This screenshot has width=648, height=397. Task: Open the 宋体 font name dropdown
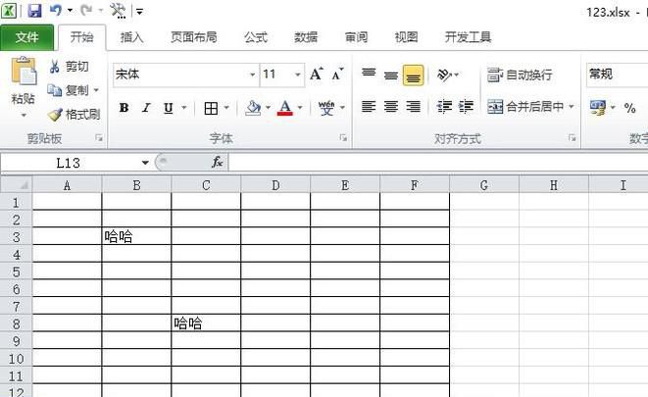pyautogui.click(x=253, y=74)
